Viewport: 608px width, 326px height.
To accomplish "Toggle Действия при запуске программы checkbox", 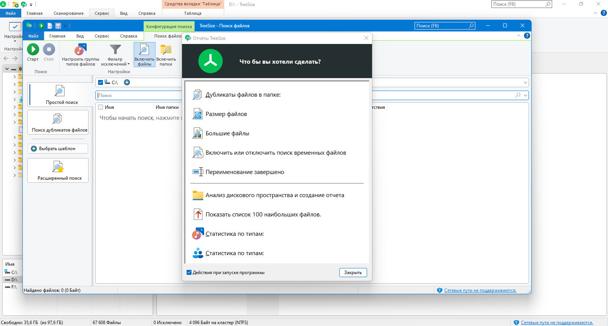I will click(x=189, y=273).
